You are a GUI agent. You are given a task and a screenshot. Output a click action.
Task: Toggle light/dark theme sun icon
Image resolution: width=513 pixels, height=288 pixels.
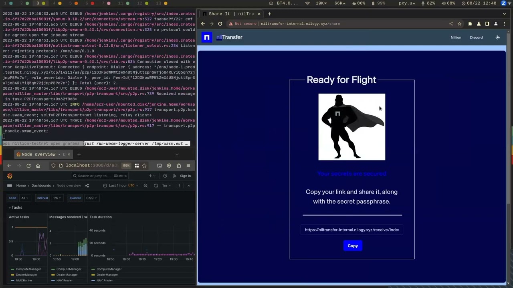tap(498, 37)
